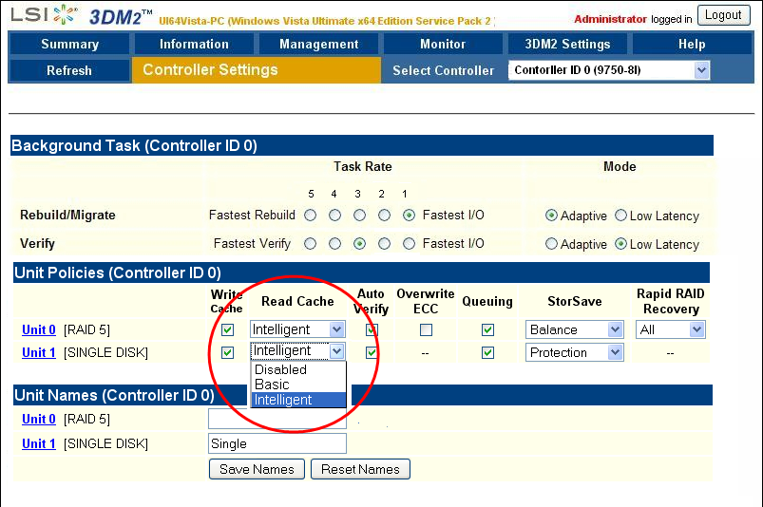
Task: Click the Save Names button
Action: point(257,469)
